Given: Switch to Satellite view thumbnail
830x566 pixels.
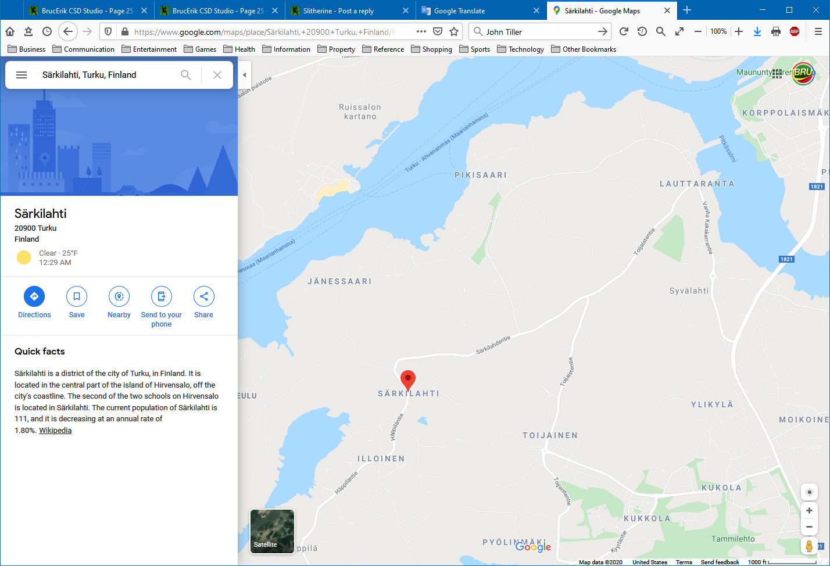Looking at the screenshot, I should pos(272,531).
